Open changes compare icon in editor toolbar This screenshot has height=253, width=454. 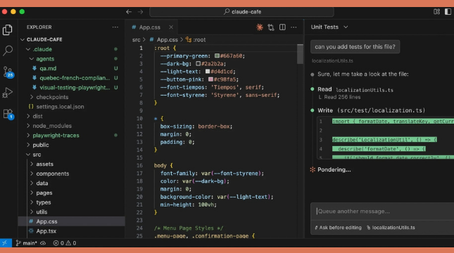271,27
